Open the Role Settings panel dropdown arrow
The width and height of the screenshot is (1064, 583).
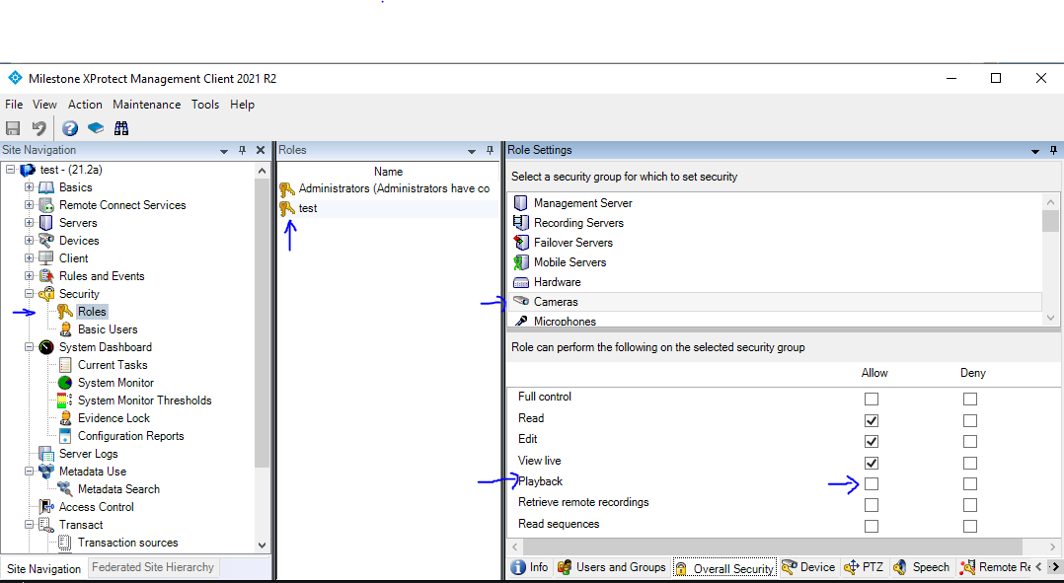pos(1035,151)
